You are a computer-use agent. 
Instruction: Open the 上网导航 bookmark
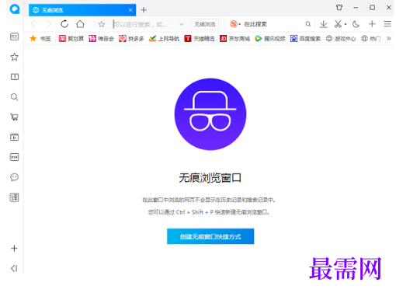coord(164,39)
